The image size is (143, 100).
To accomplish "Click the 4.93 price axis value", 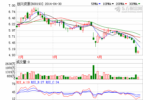I will point(12,55).
